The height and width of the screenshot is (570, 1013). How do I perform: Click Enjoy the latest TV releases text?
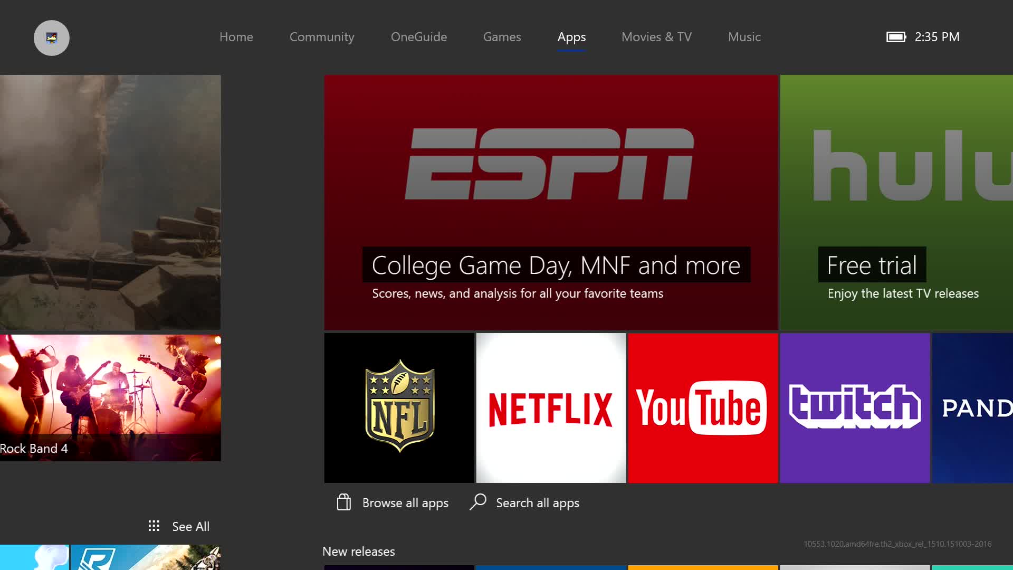point(903,293)
